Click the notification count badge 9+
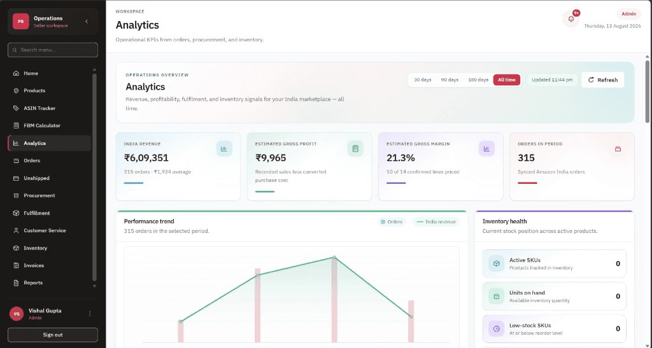This screenshot has width=652, height=348. click(x=576, y=13)
